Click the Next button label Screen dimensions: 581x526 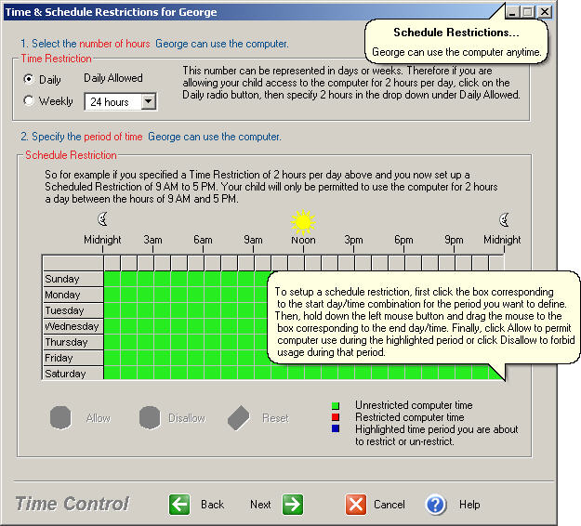click(x=260, y=505)
